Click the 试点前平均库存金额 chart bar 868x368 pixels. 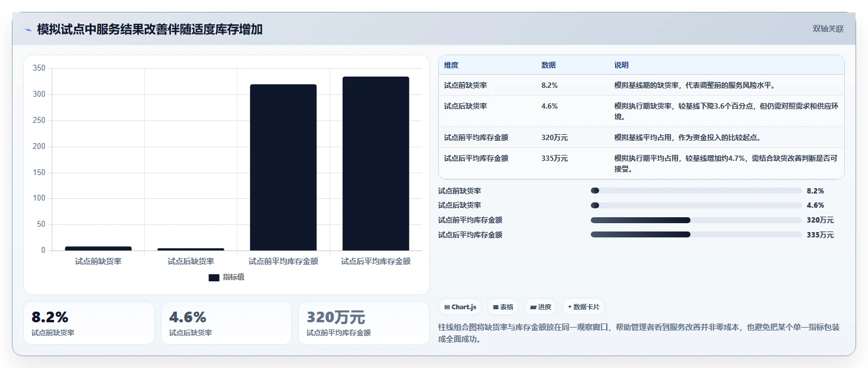pyautogui.click(x=283, y=167)
